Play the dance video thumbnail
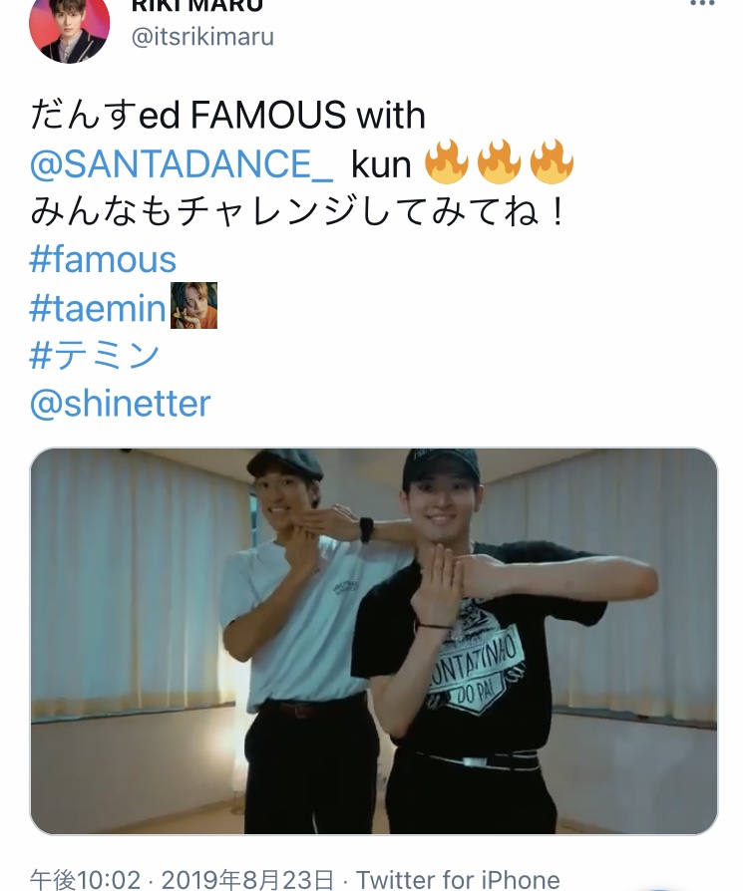This screenshot has height=891, width=743. point(373,641)
